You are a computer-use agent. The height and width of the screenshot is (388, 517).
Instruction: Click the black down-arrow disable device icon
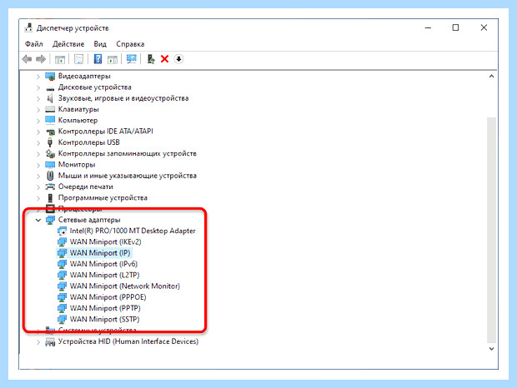(x=178, y=59)
